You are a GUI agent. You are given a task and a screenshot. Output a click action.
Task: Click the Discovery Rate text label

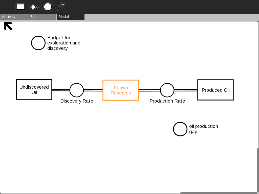77,101
